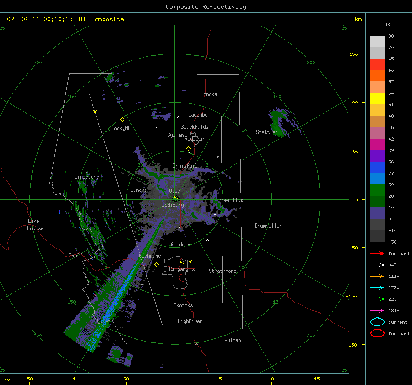Click the 18TS legend label
The width and height of the screenshot is (412, 385).
coord(394,311)
